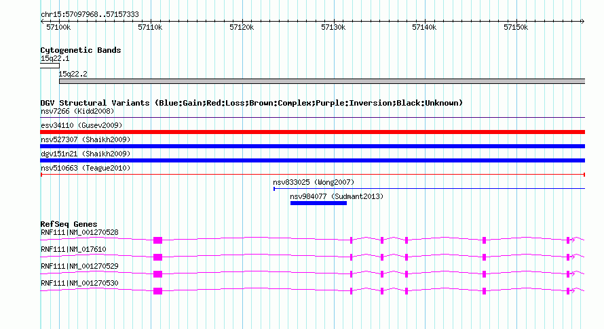
Task: Click the 57140k ruler position label
Action: (424, 27)
